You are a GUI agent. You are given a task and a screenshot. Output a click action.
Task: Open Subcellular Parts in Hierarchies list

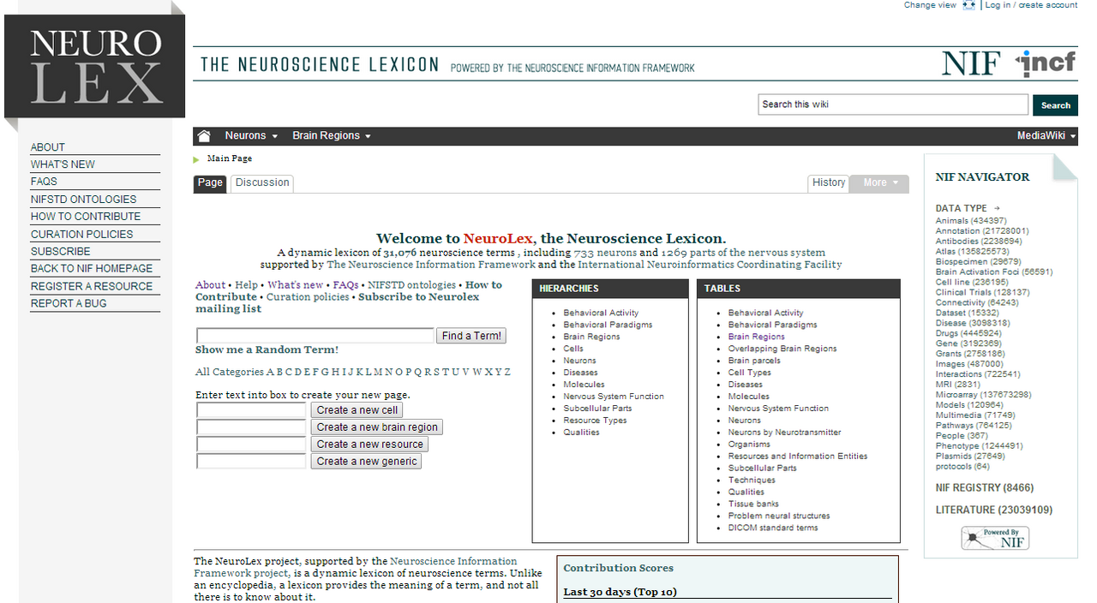click(x=597, y=409)
